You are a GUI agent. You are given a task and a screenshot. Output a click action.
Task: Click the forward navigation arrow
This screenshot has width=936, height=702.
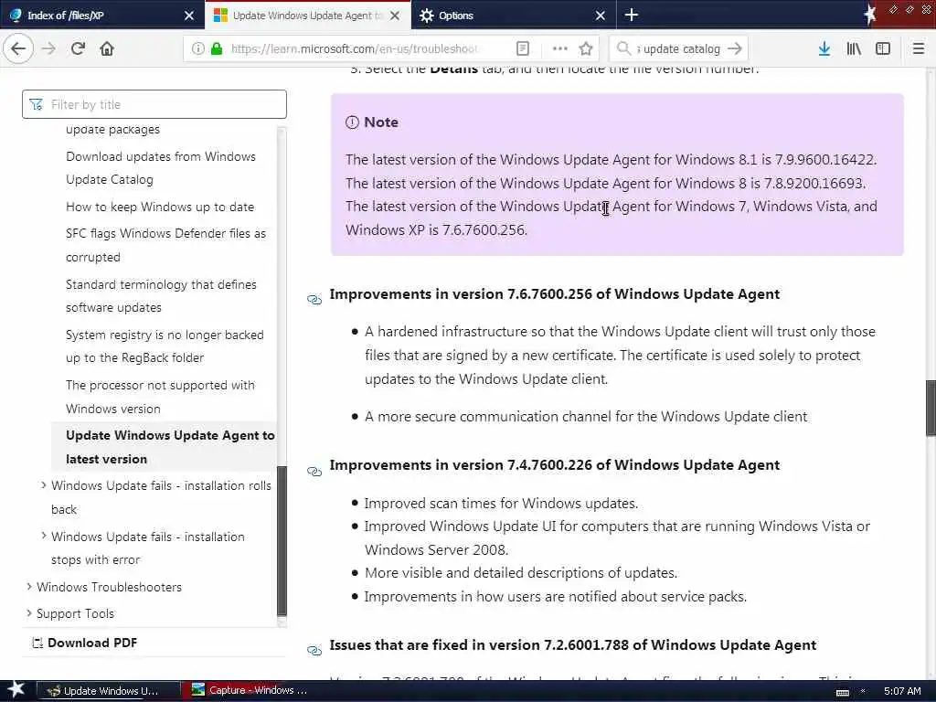(x=49, y=48)
